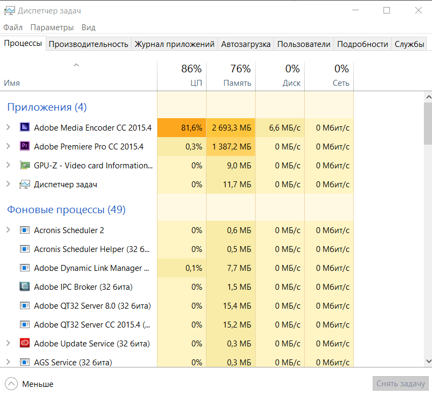Click the Adobe Update Service icon

(x=25, y=343)
